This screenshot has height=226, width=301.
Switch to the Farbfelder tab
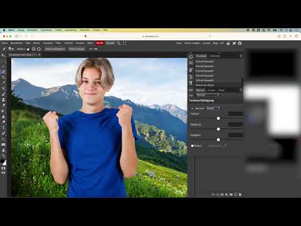pyautogui.click(x=215, y=56)
